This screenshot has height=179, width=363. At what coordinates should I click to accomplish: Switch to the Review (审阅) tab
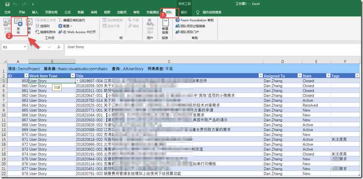94,12
